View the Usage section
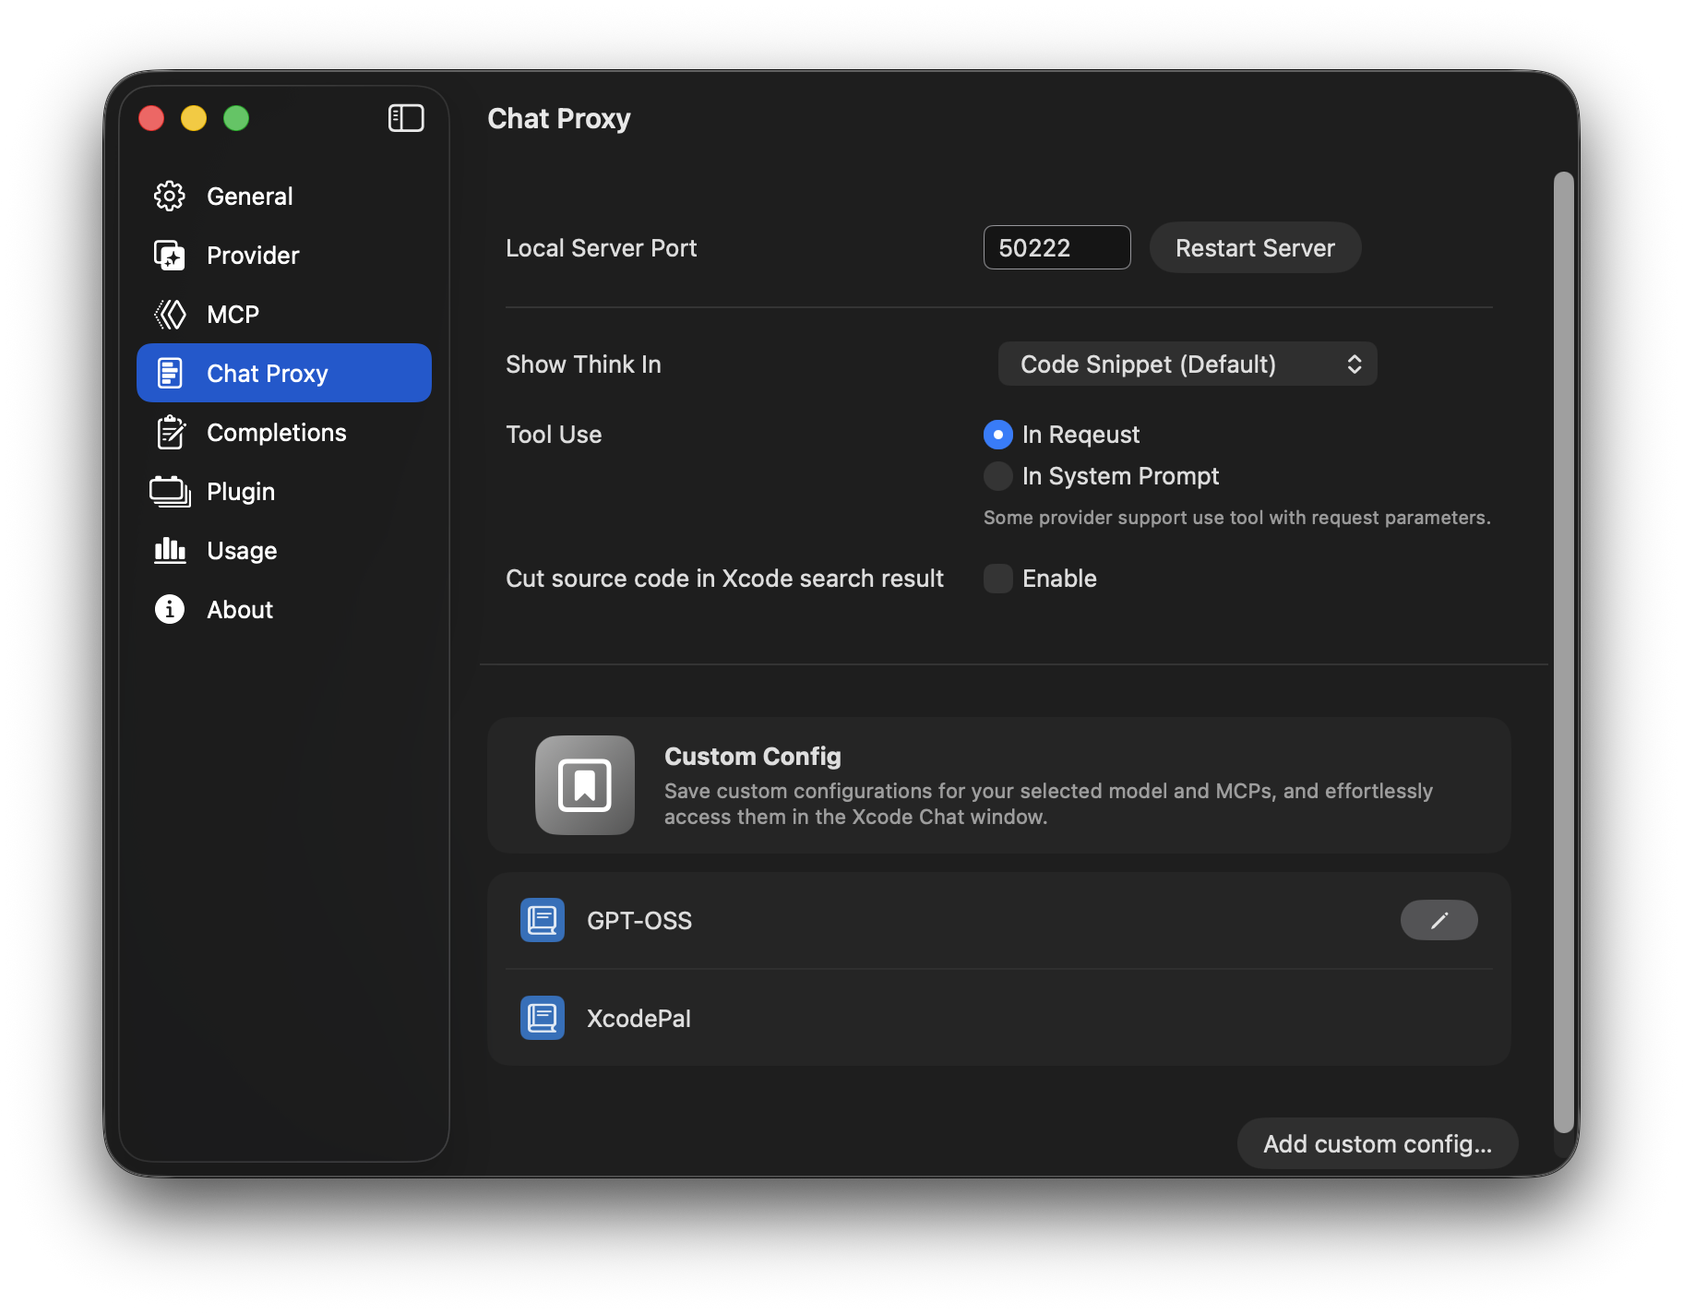This screenshot has height=1314, width=1683. pos(284,550)
